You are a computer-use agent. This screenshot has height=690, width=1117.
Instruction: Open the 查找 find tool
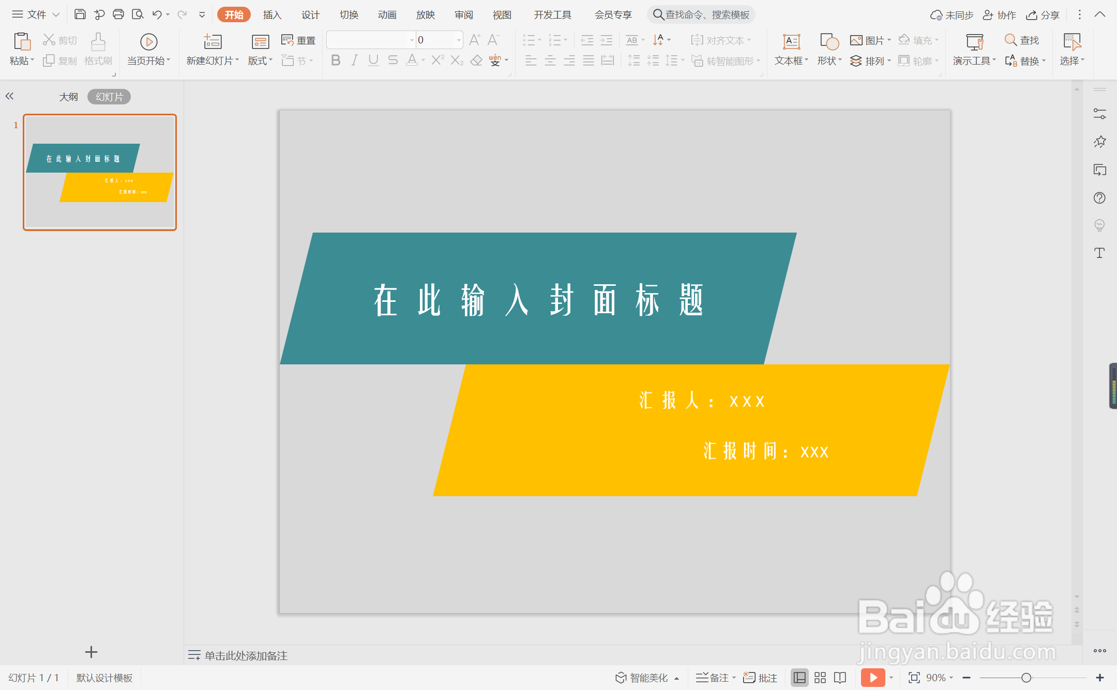point(1023,40)
